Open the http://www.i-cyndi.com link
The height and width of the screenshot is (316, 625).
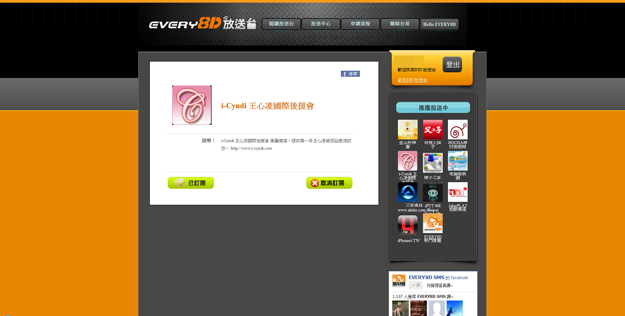click(252, 148)
